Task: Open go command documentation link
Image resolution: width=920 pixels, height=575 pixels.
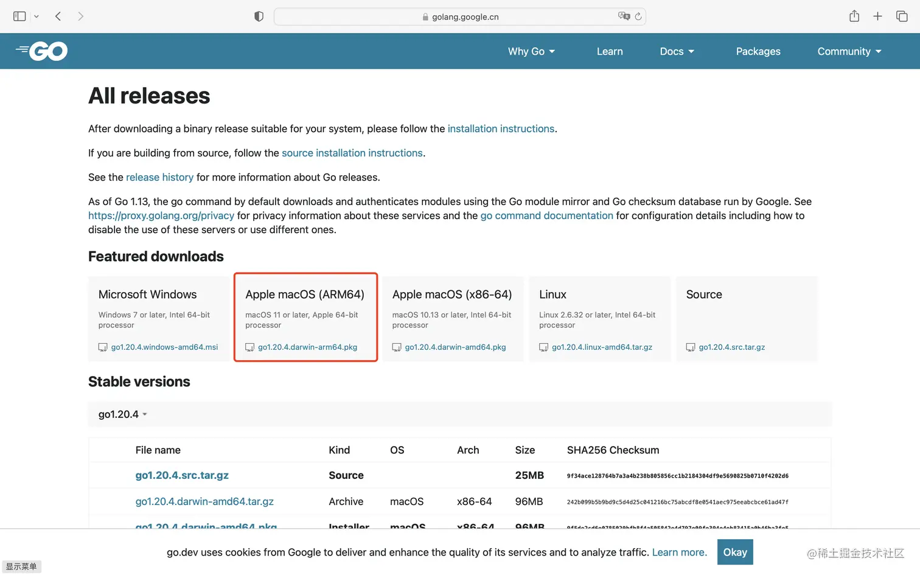Action: [x=546, y=216]
